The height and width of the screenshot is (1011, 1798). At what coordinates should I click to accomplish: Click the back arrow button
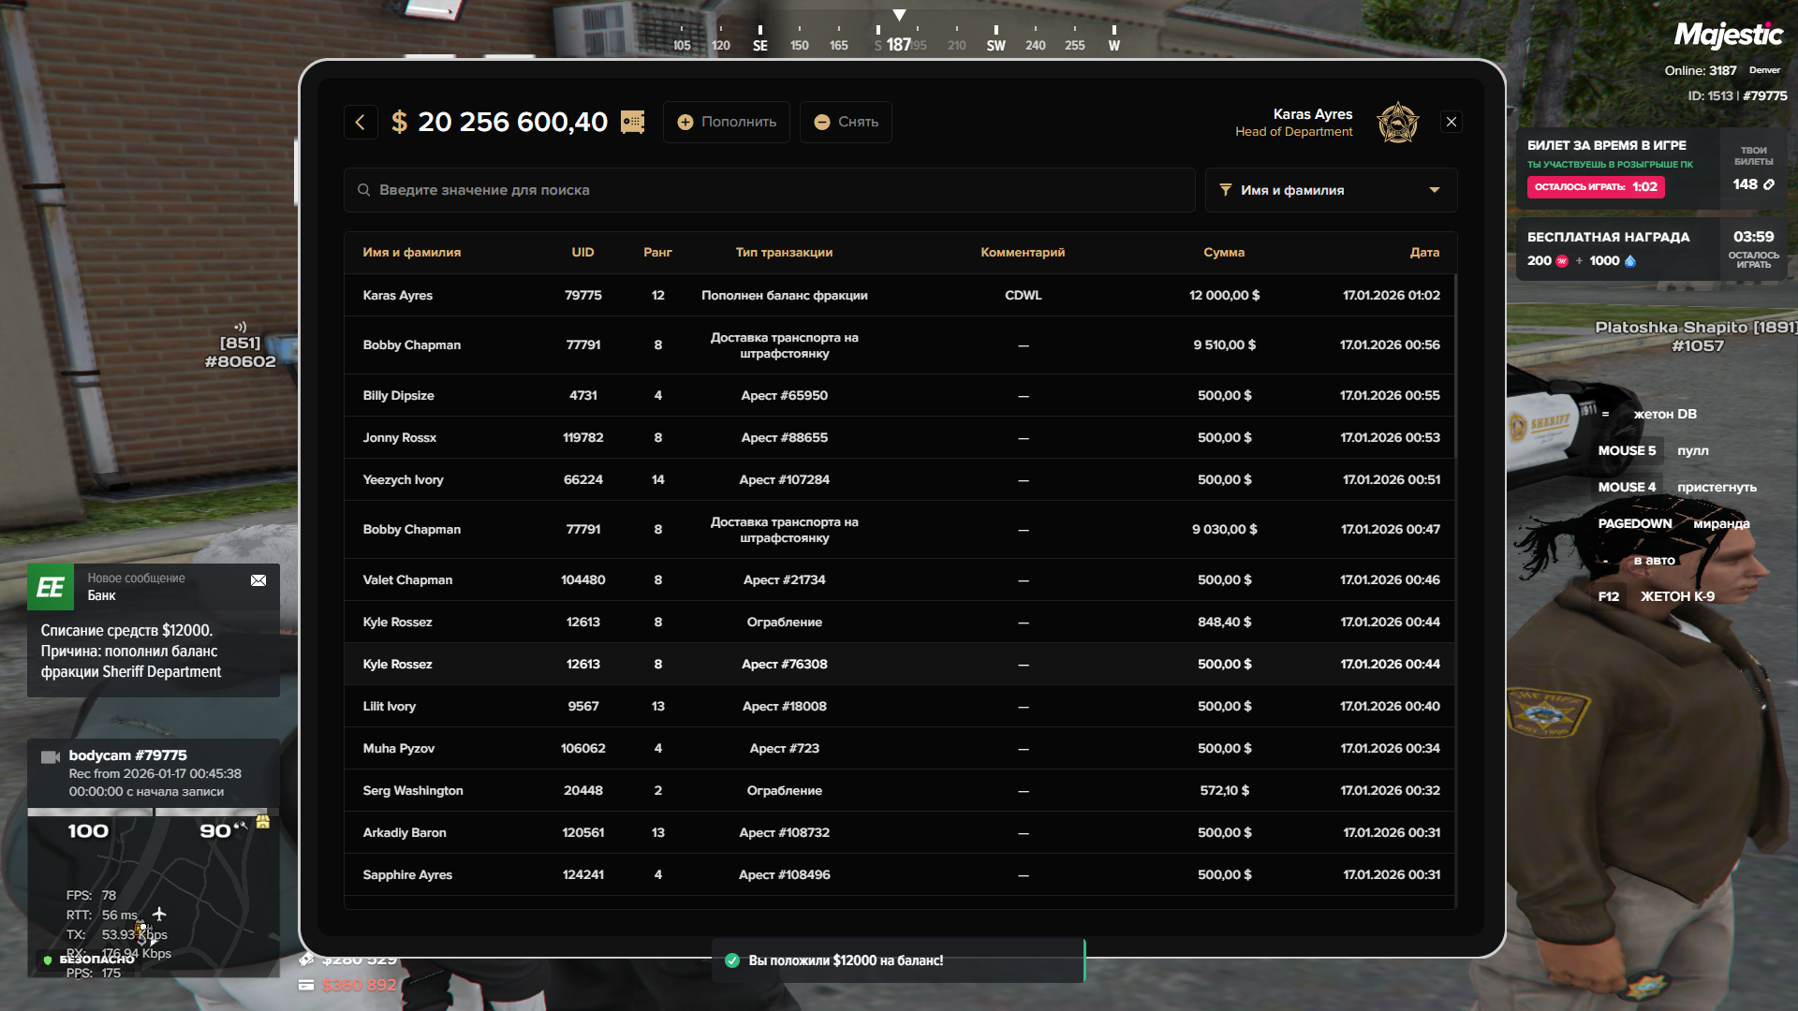tap(360, 122)
